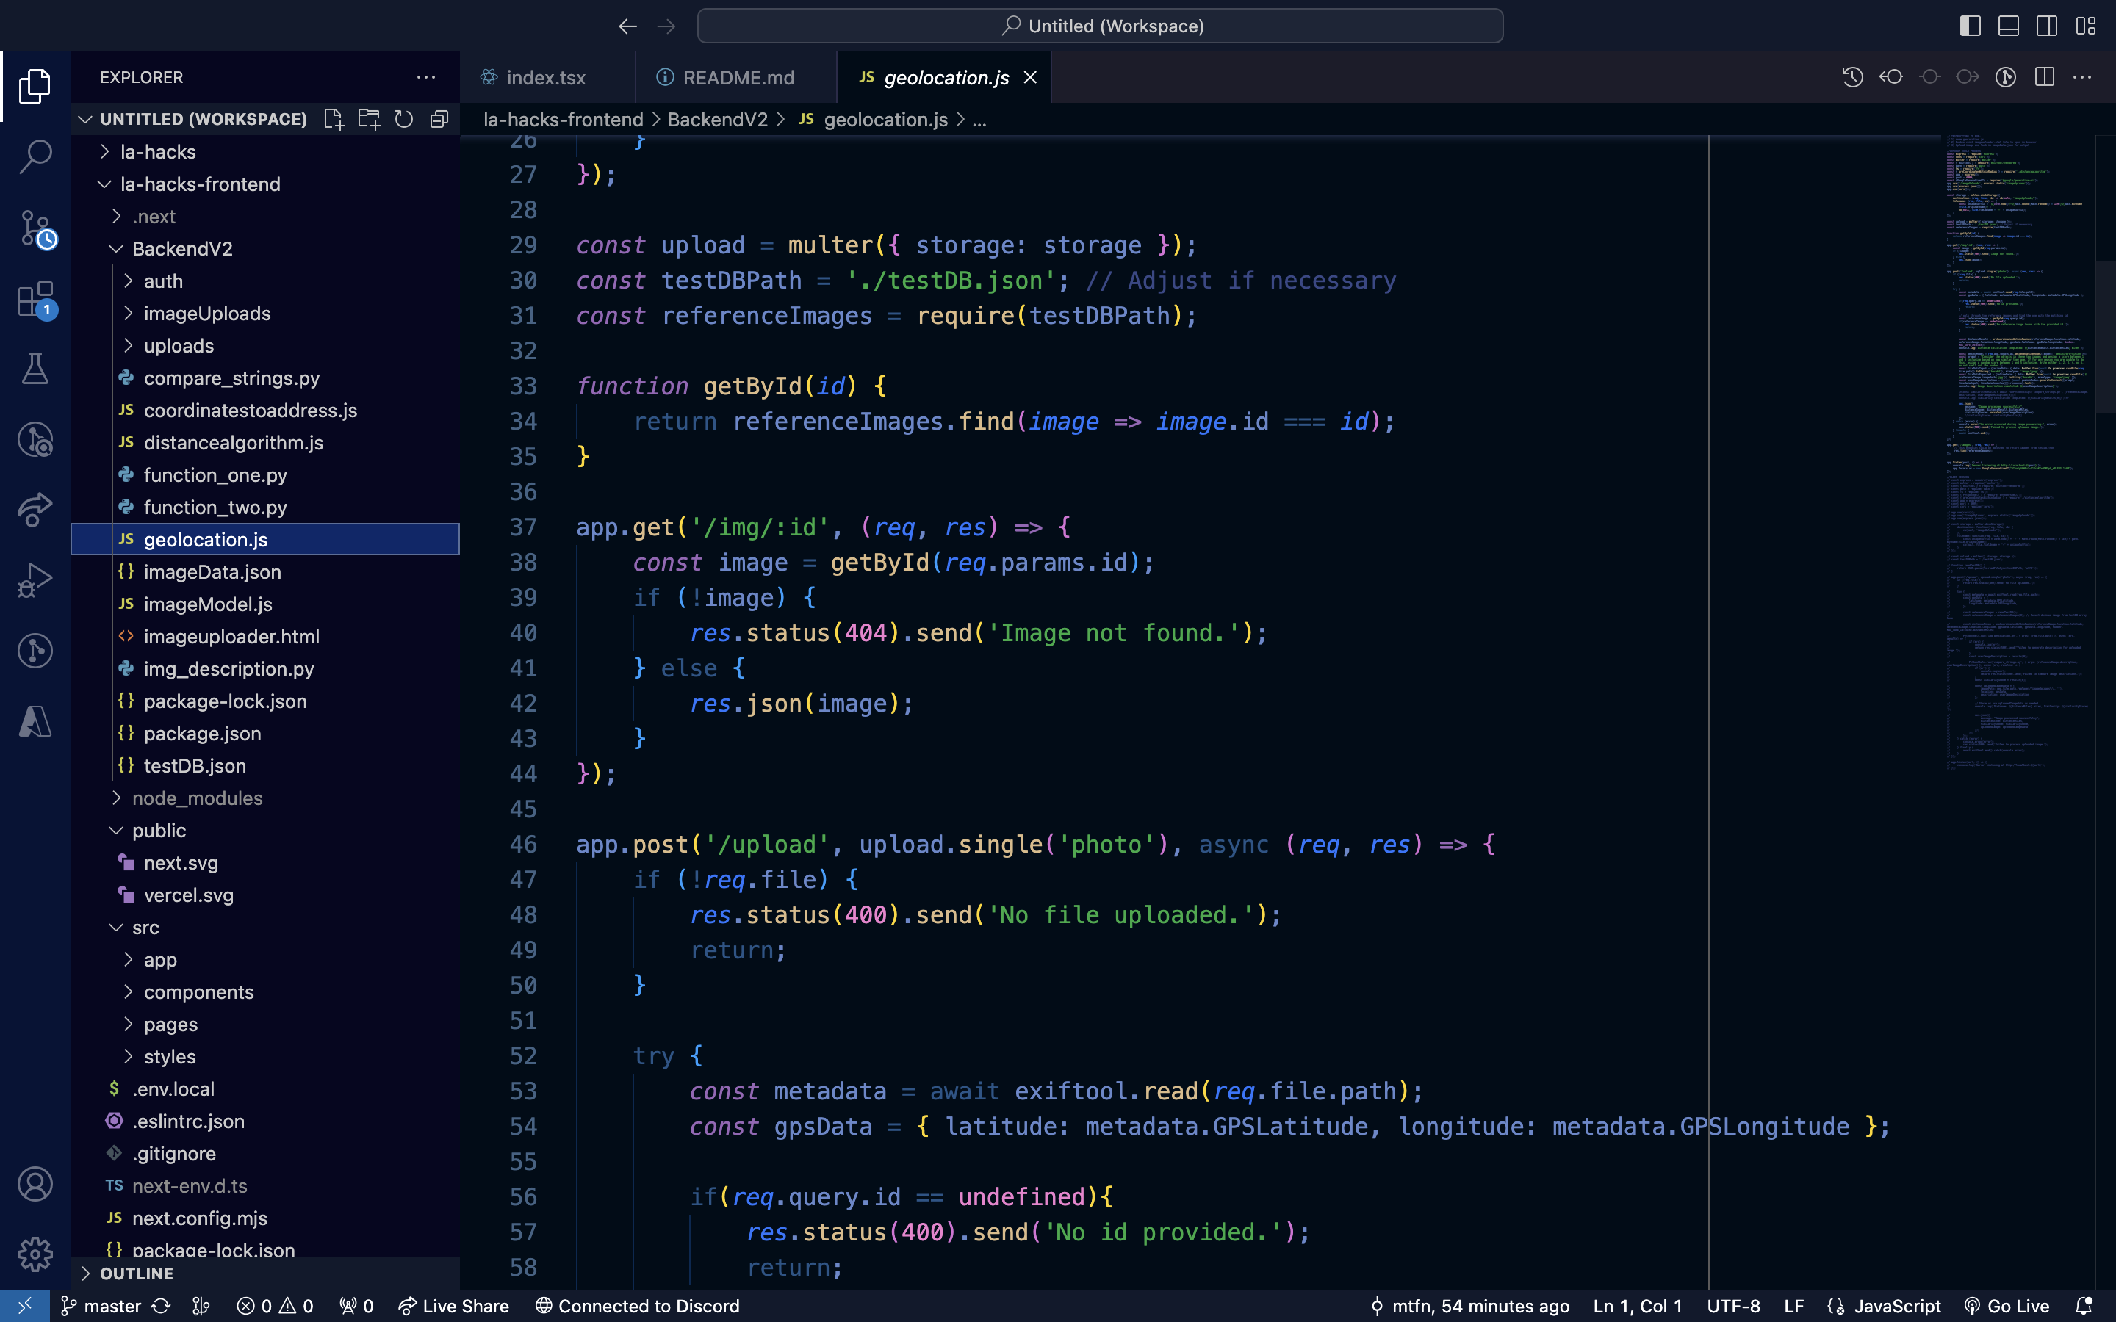Open the Extensions view
Viewport: 2116px width, 1322px height.
point(35,300)
